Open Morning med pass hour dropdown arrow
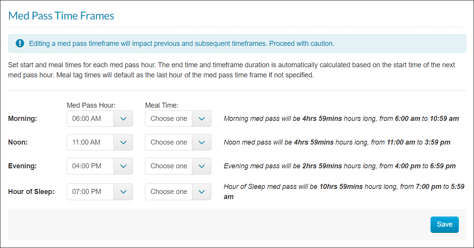Image resolution: width=474 pixels, height=248 pixels. tap(123, 119)
